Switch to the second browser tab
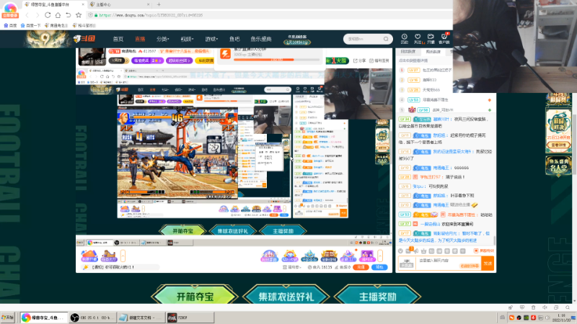 click(120, 4)
